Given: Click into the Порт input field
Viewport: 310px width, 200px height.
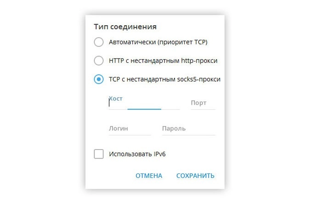Looking at the screenshot, I should [x=203, y=103].
